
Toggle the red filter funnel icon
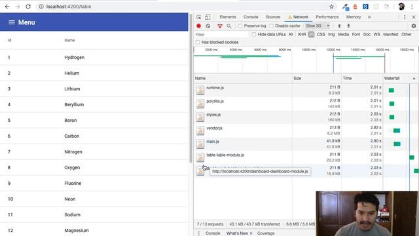(220, 26)
